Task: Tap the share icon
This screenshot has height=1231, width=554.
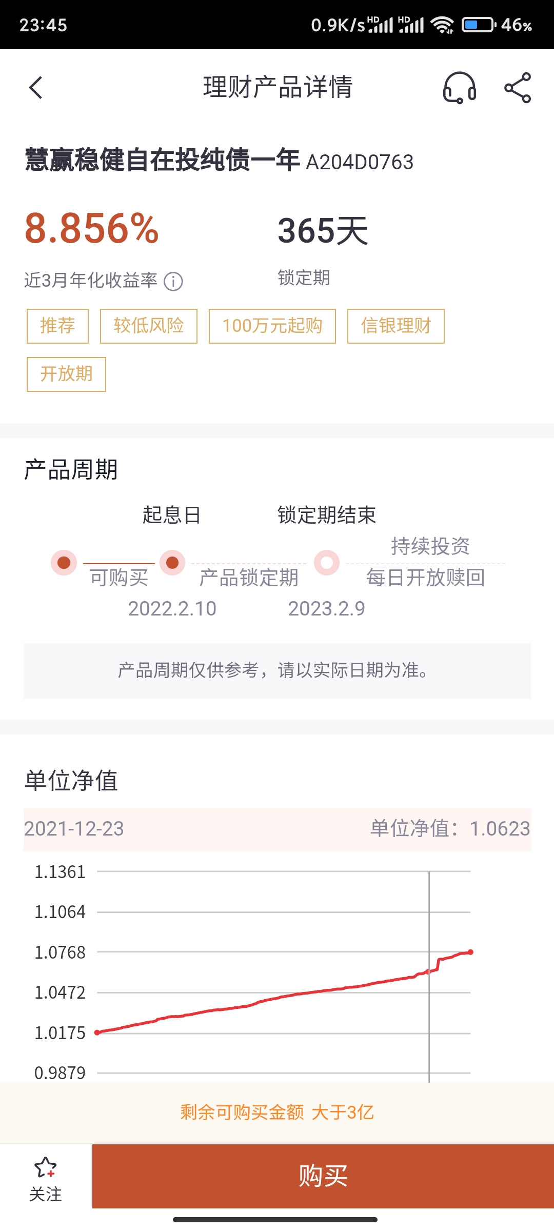Action: point(518,88)
